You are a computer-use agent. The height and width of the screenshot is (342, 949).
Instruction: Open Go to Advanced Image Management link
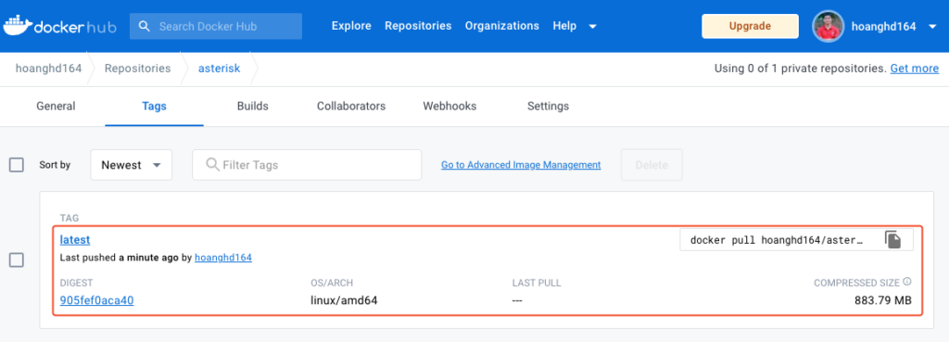(x=521, y=165)
